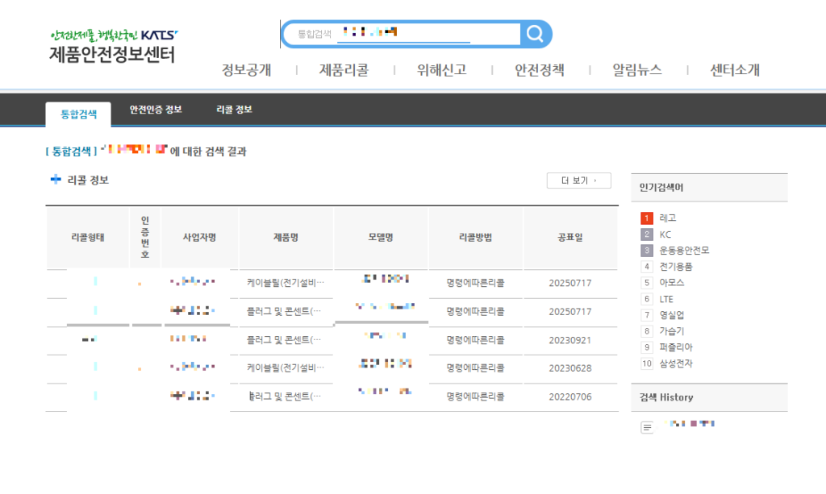
Task: Expand results with the 더 보기 arrow
Action: (x=578, y=179)
